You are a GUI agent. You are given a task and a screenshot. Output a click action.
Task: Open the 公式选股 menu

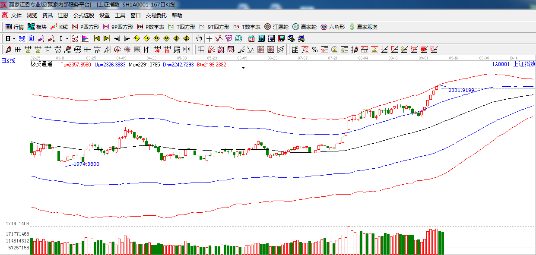coord(83,15)
